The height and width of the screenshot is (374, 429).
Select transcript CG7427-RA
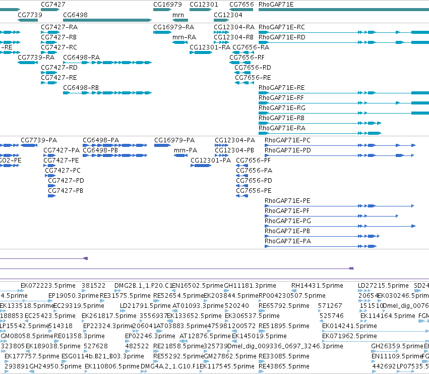point(50,32)
